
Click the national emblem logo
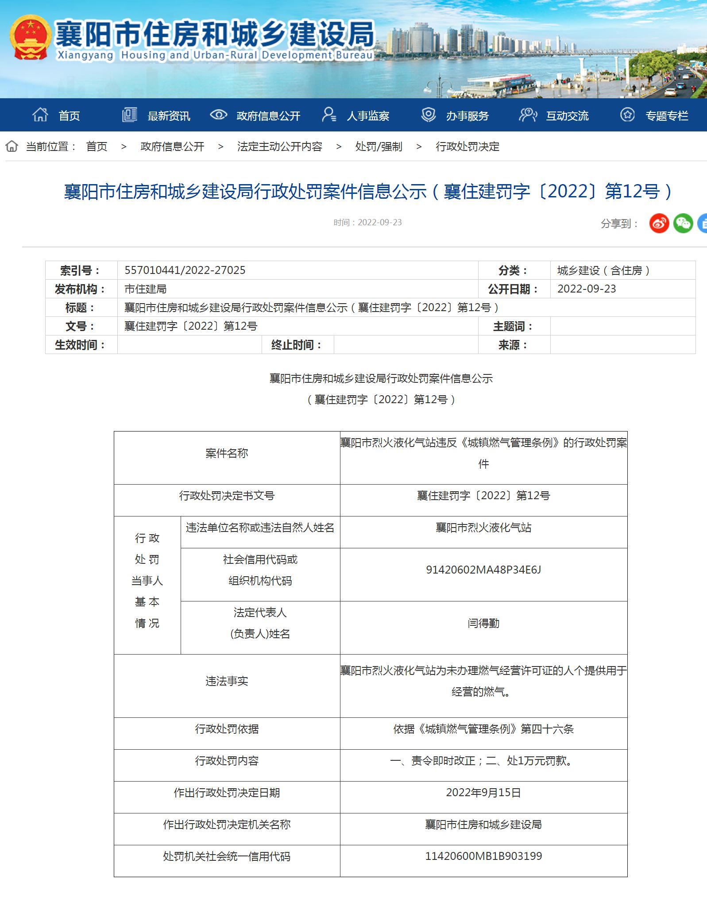click(x=30, y=38)
